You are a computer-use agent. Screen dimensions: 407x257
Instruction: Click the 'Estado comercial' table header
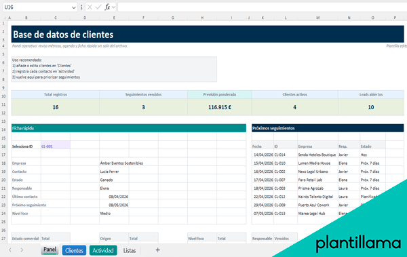[x=26, y=238]
